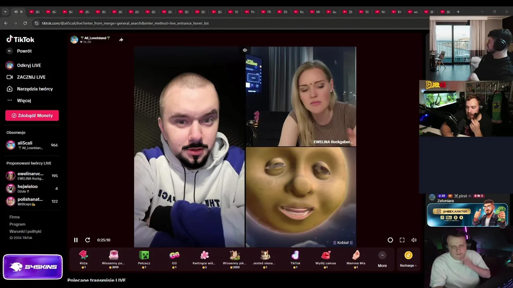
Task: Open the Warunki i polityki link
Action: pyautogui.click(x=25, y=232)
